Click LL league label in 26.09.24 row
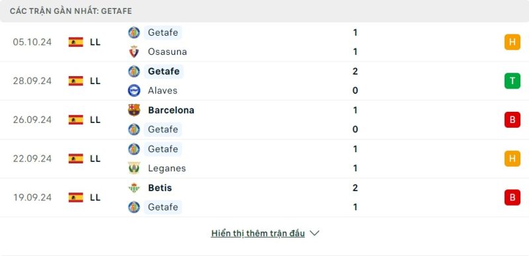 click(95, 120)
